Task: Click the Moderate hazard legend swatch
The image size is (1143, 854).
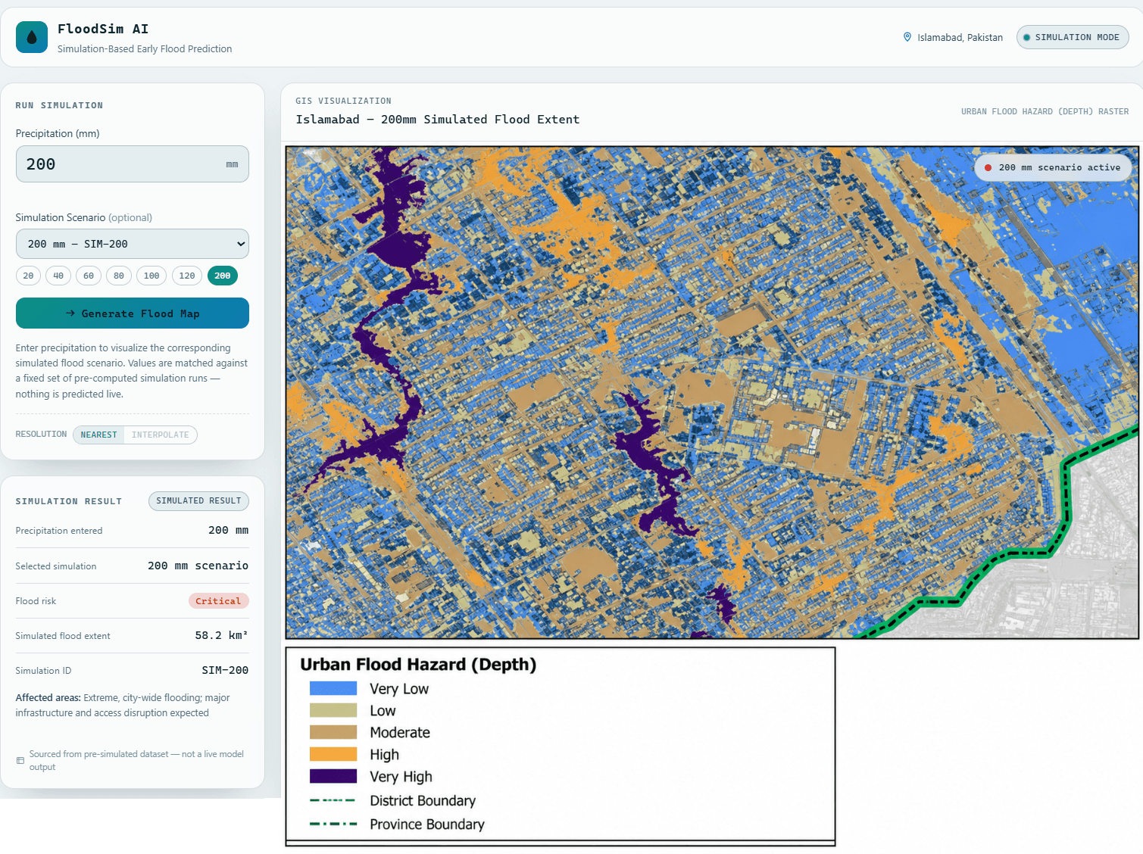Action: 333,732
